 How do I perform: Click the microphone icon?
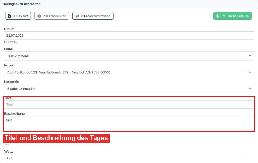click(217, 16)
